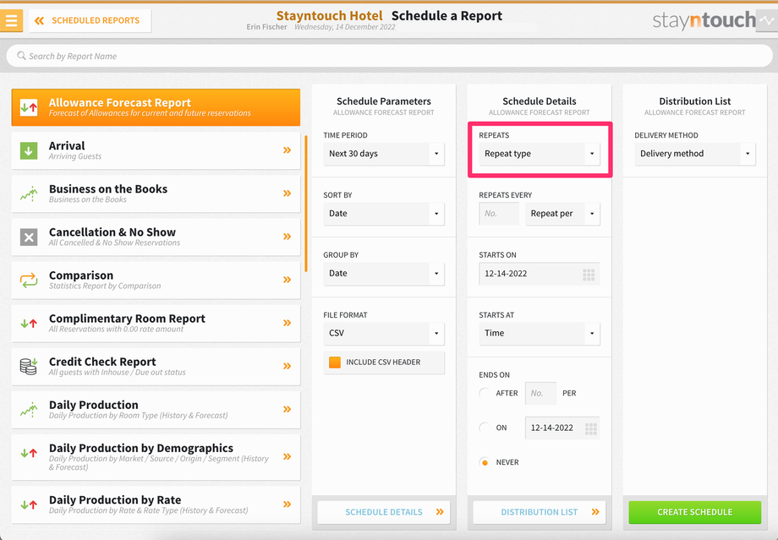
Task: Open the hamburger menu icon
Action: click(x=11, y=20)
